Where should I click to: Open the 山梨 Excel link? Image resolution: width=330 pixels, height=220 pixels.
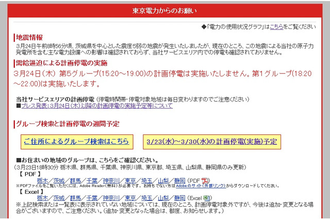(x=163, y=198)
